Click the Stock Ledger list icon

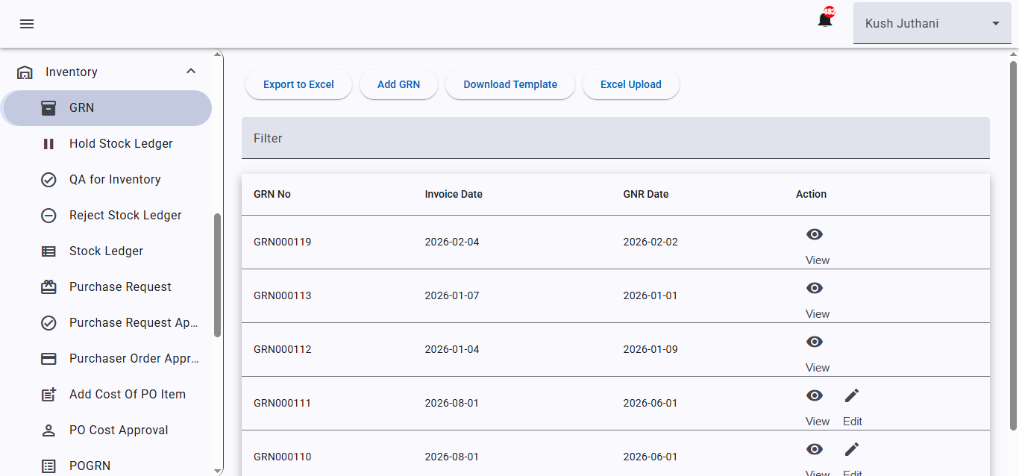[x=48, y=251]
